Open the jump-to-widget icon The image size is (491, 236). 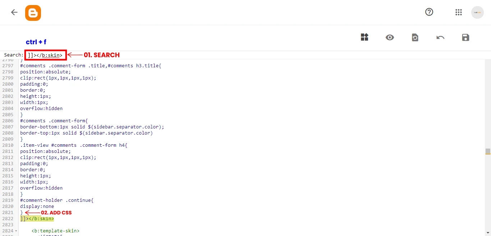(364, 37)
